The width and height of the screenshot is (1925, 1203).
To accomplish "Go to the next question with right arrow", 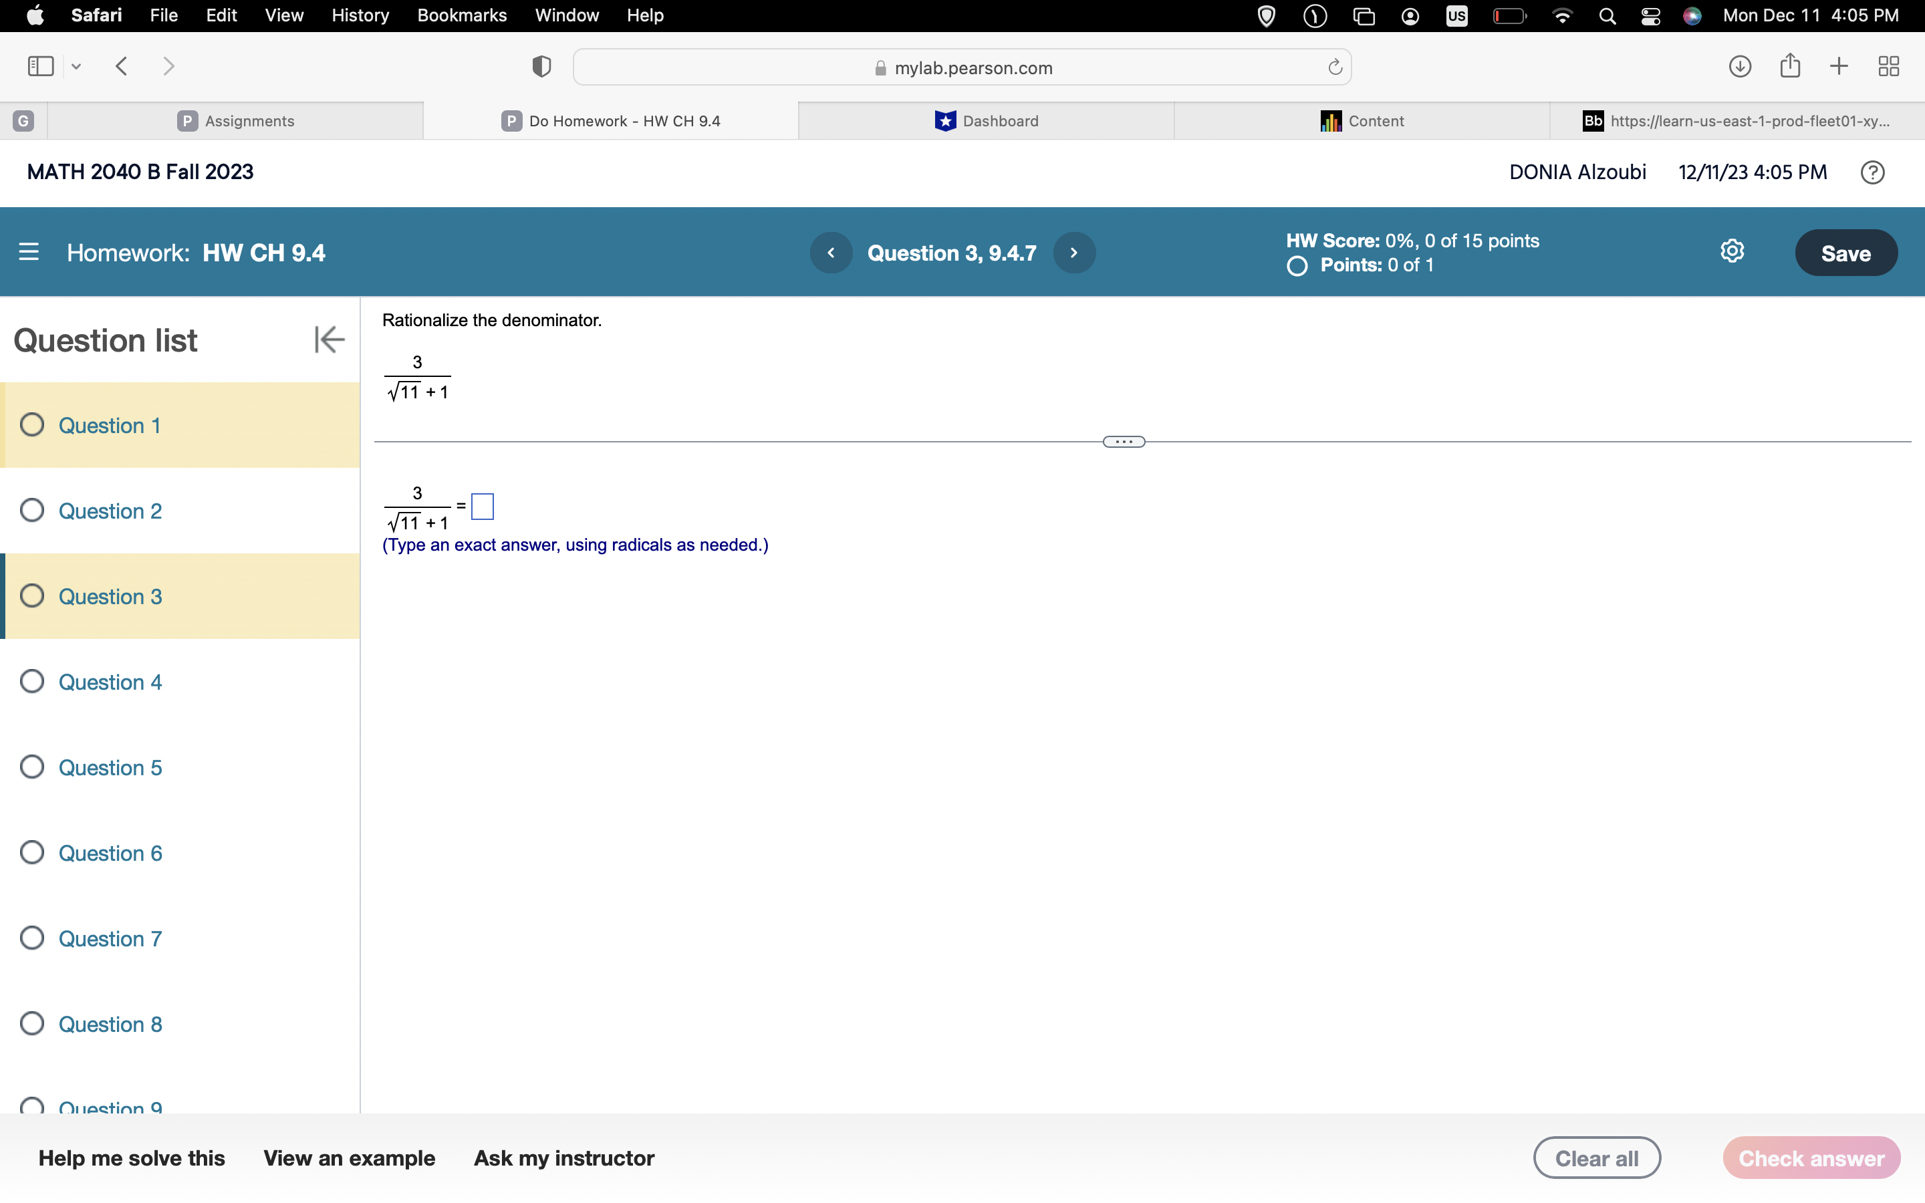I will (1074, 252).
